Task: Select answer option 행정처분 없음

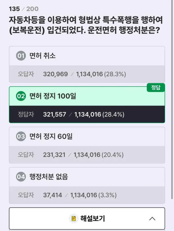Action: point(87,177)
